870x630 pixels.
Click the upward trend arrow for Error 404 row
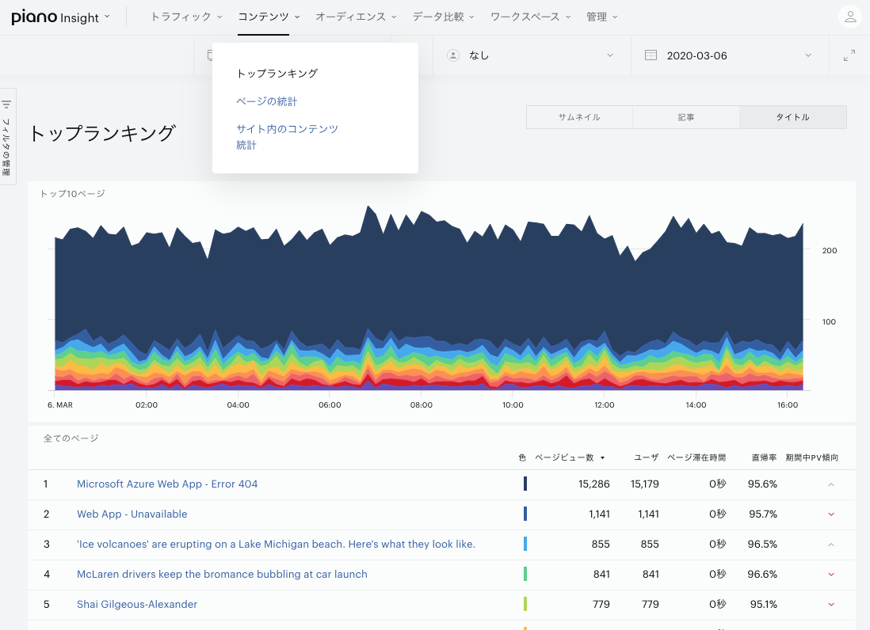(831, 484)
